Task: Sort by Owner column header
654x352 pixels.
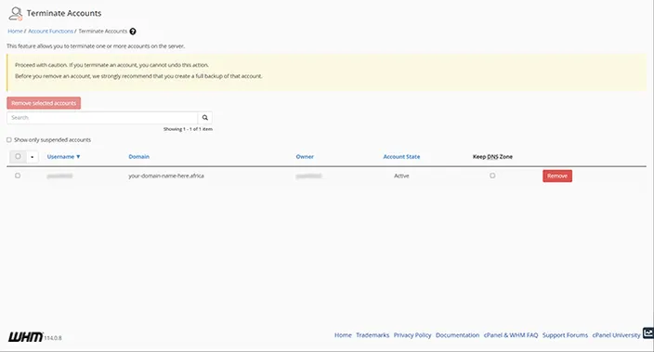Action: 305,157
